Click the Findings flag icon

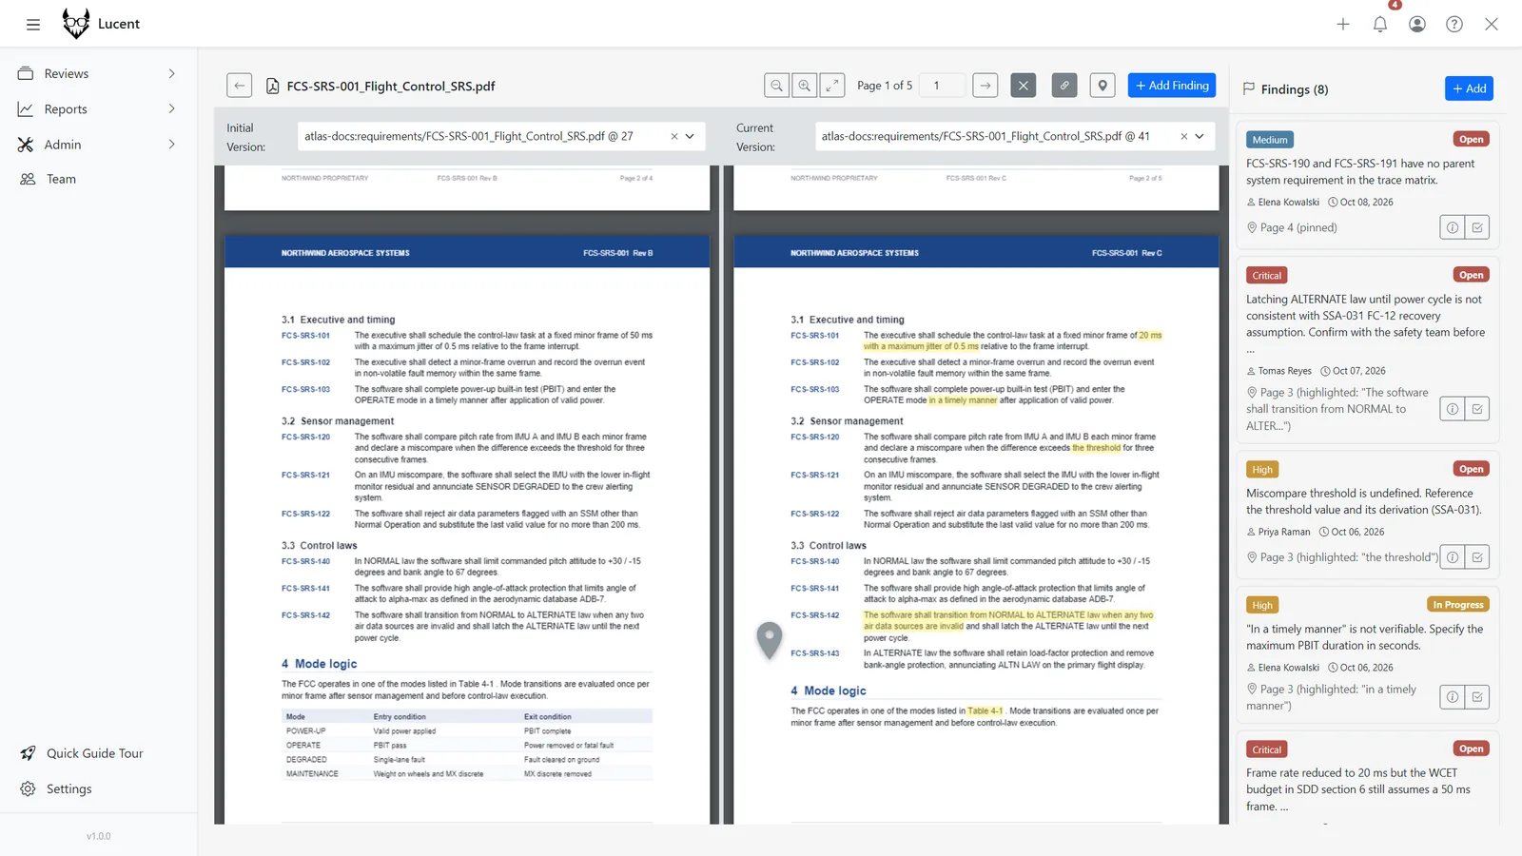point(1249,88)
